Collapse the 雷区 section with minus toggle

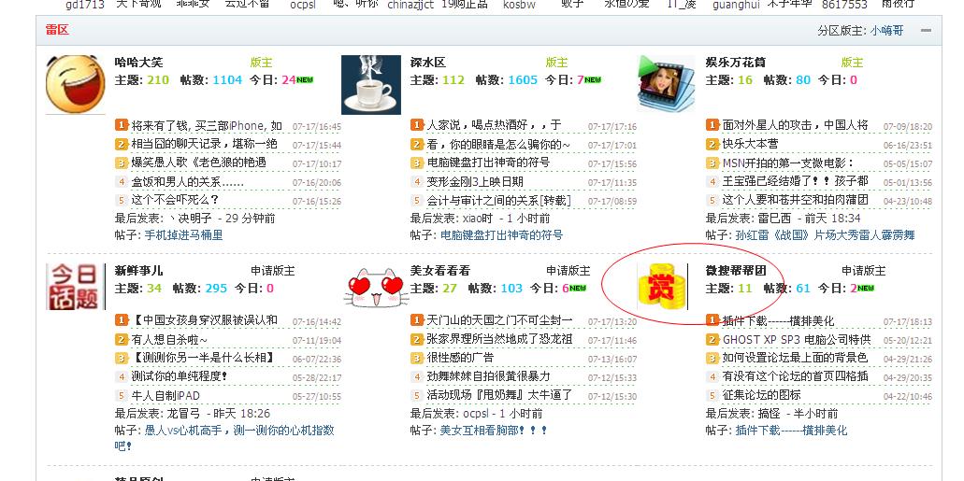pos(926,31)
